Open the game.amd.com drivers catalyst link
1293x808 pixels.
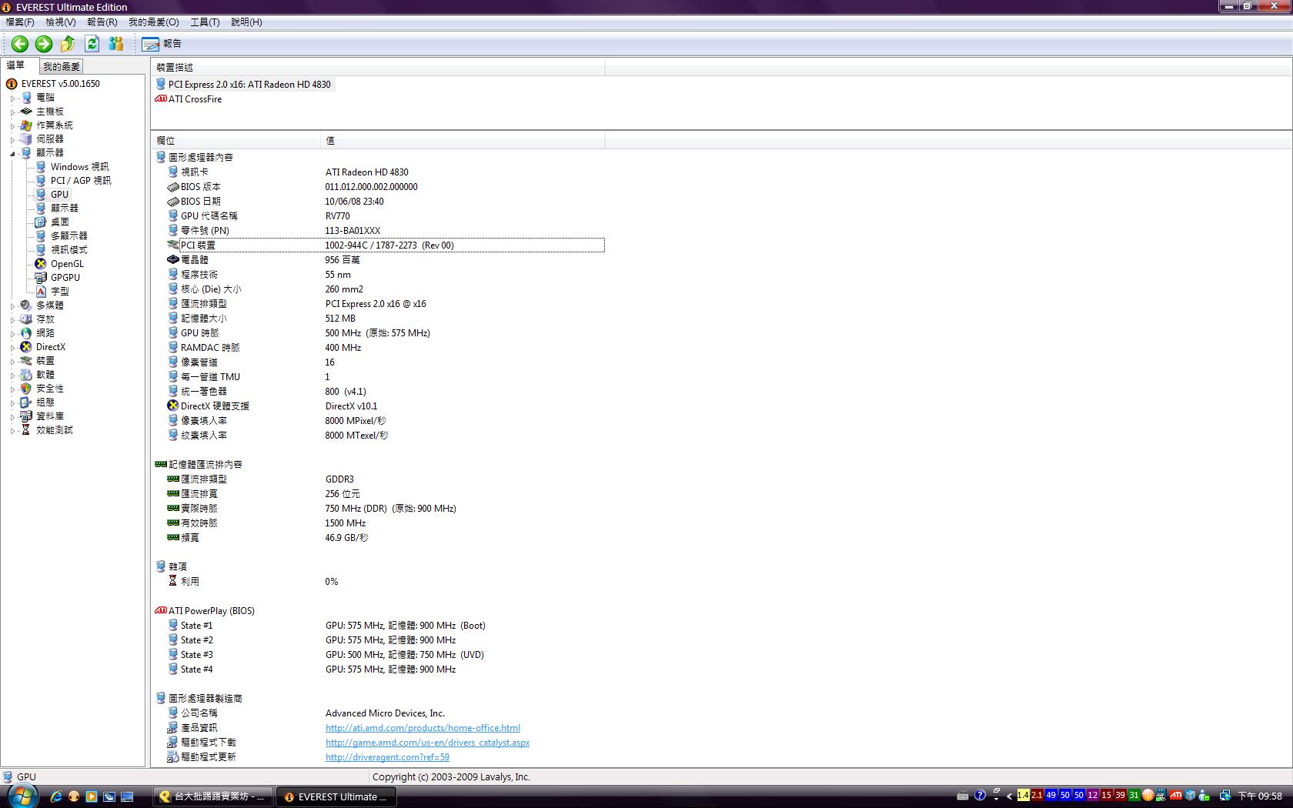(427, 743)
